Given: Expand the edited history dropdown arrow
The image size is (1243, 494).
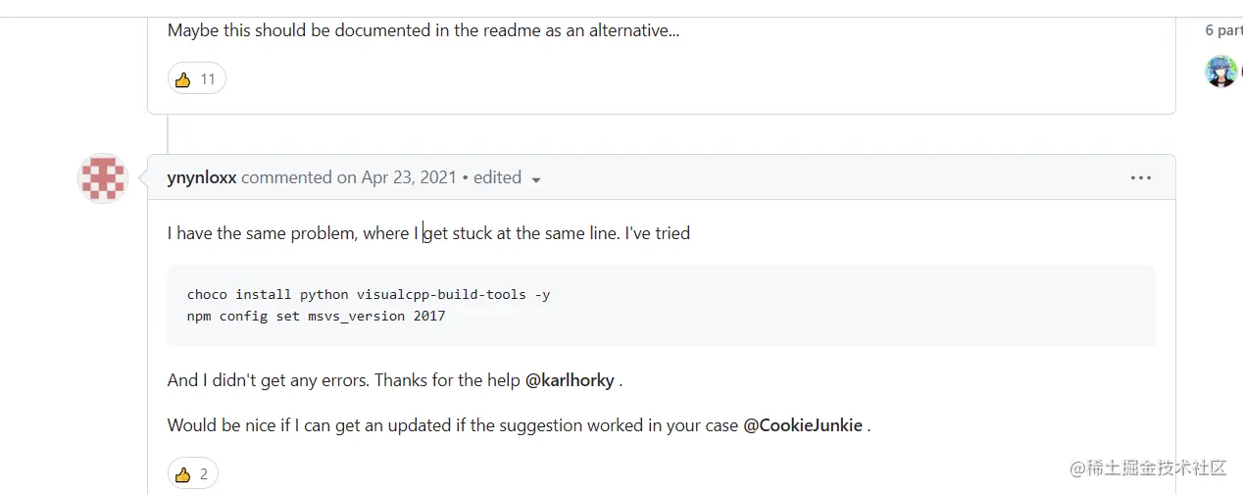Looking at the screenshot, I should (x=536, y=179).
